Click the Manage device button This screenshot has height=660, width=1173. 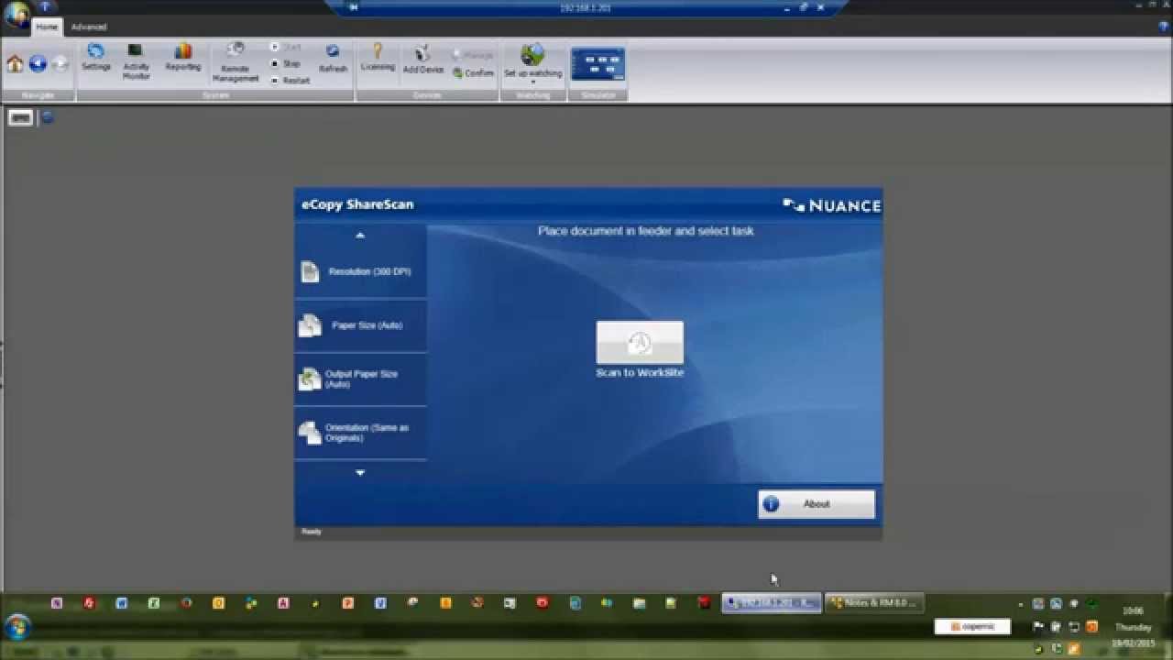click(473, 55)
